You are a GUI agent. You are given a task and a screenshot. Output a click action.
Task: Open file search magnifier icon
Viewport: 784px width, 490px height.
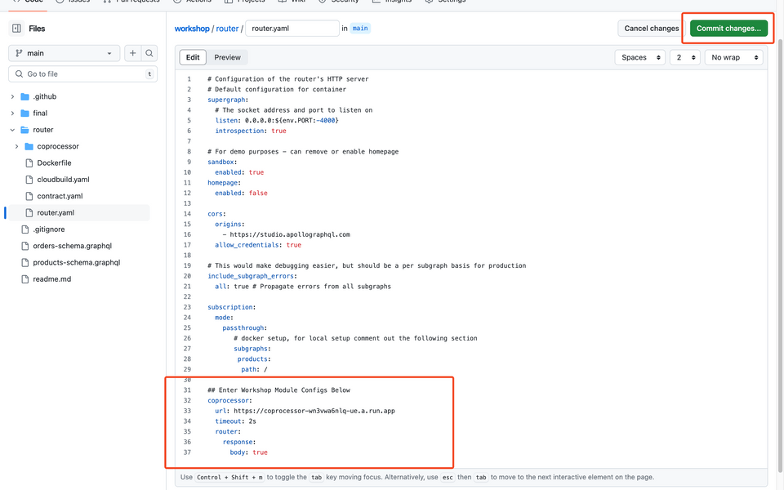(149, 53)
